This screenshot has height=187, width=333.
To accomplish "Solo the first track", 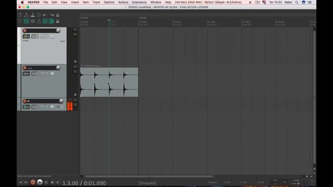I will 75,34.
